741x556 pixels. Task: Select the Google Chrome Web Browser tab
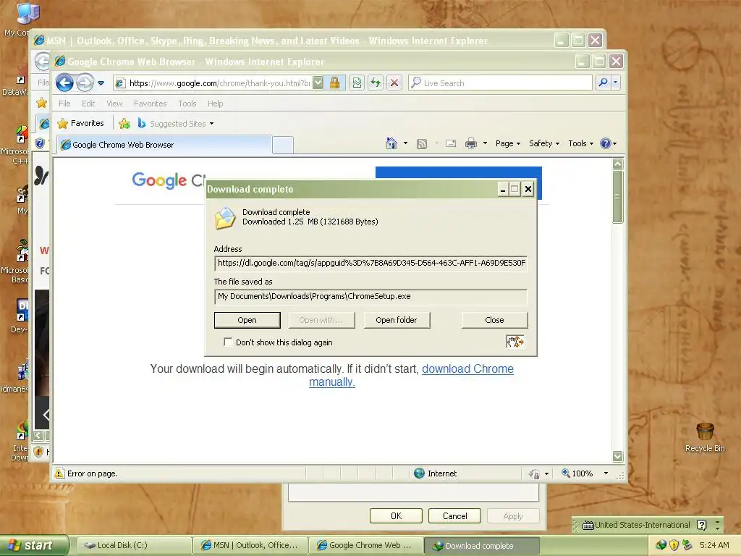[164, 145]
